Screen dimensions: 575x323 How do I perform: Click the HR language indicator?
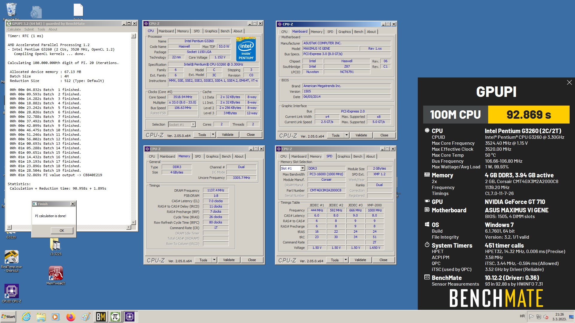coord(522,316)
